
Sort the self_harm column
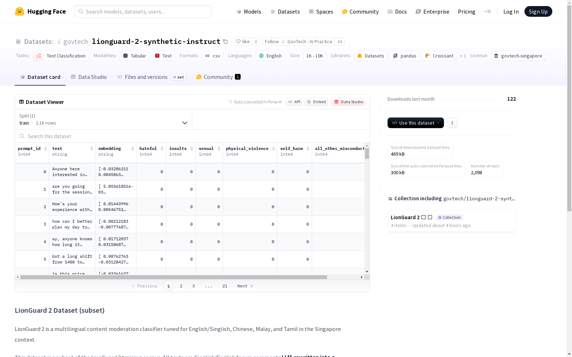click(x=308, y=149)
